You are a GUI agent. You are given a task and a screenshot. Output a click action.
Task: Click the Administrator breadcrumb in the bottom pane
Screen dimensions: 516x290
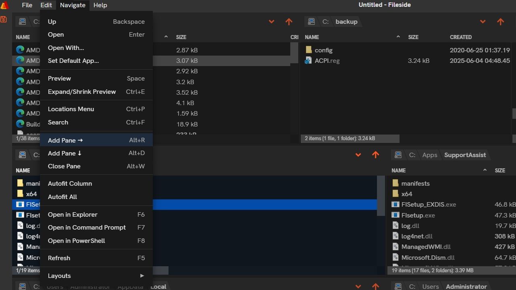pyautogui.click(x=466, y=286)
